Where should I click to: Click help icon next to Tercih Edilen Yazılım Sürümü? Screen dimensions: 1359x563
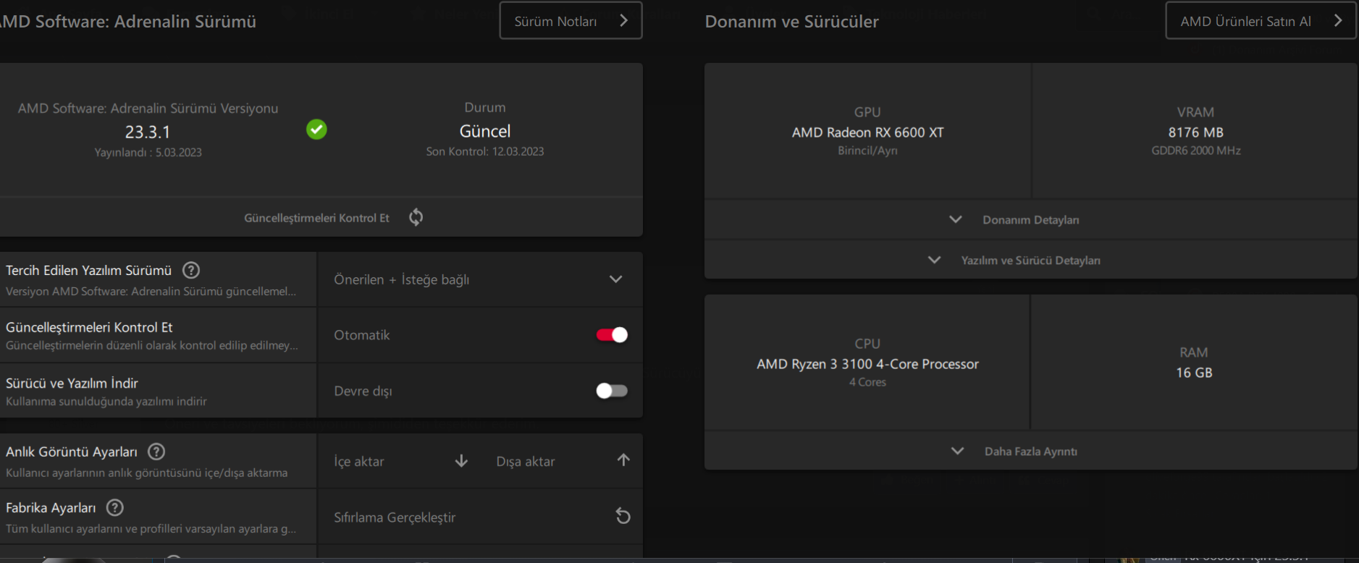pos(191,270)
